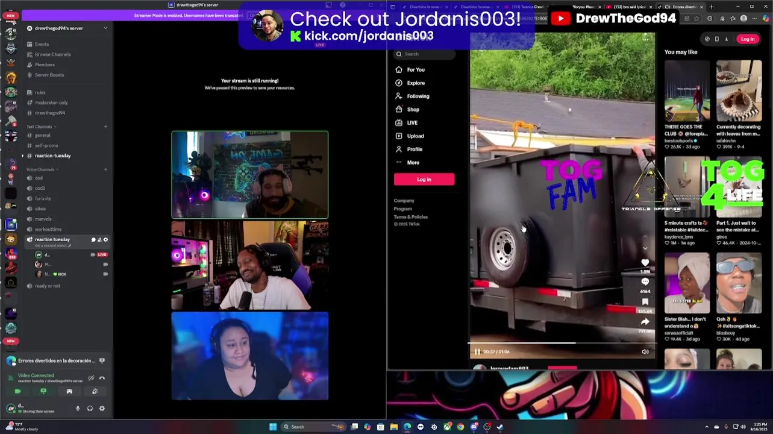Image resolution: width=773 pixels, height=434 pixels.
Task: Join the marvels voice channel
Action: pyautogui.click(x=43, y=219)
